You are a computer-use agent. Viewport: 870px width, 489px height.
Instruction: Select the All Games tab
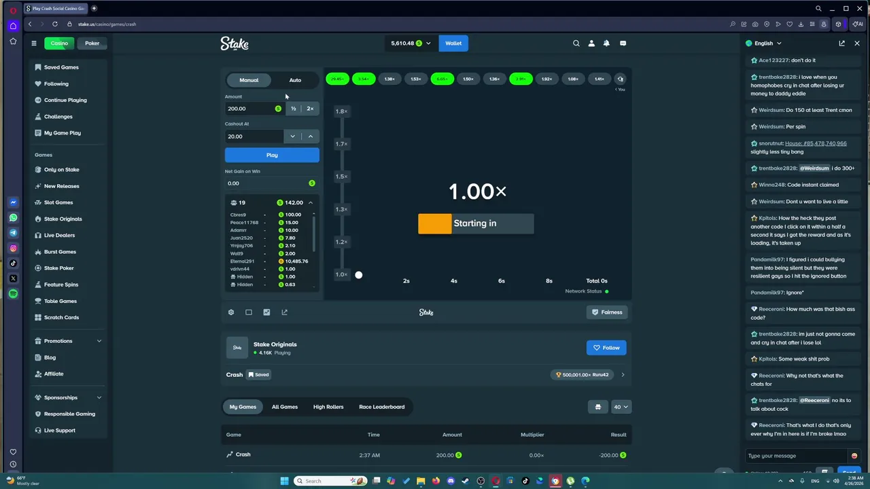(285, 407)
